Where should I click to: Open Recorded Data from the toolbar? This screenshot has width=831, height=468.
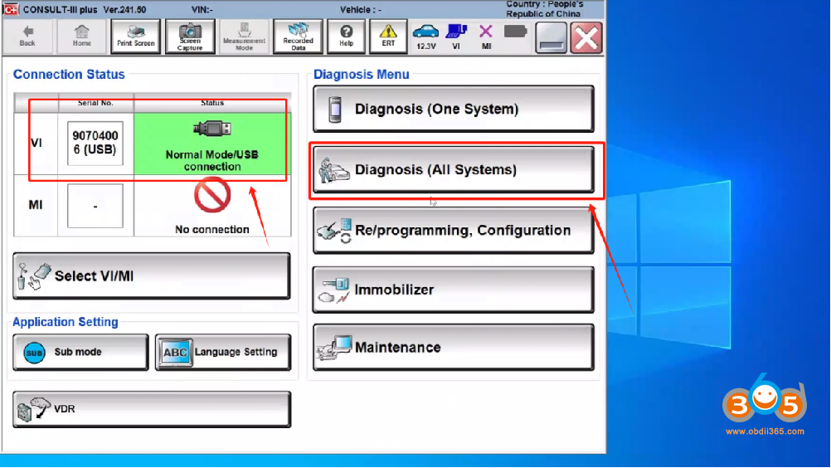pyautogui.click(x=298, y=36)
